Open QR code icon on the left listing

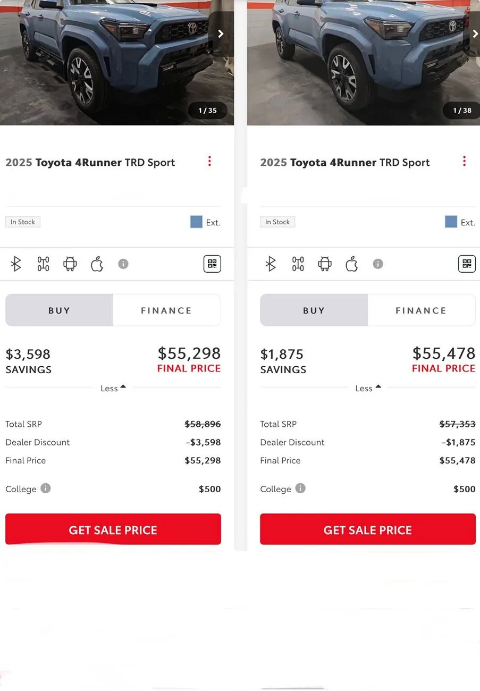[212, 264]
